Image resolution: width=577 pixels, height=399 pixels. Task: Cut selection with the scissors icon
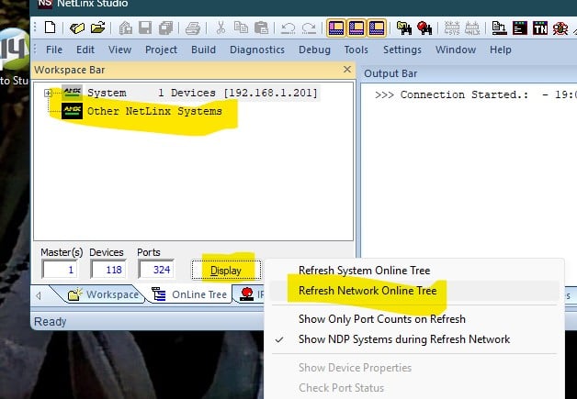(221, 28)
